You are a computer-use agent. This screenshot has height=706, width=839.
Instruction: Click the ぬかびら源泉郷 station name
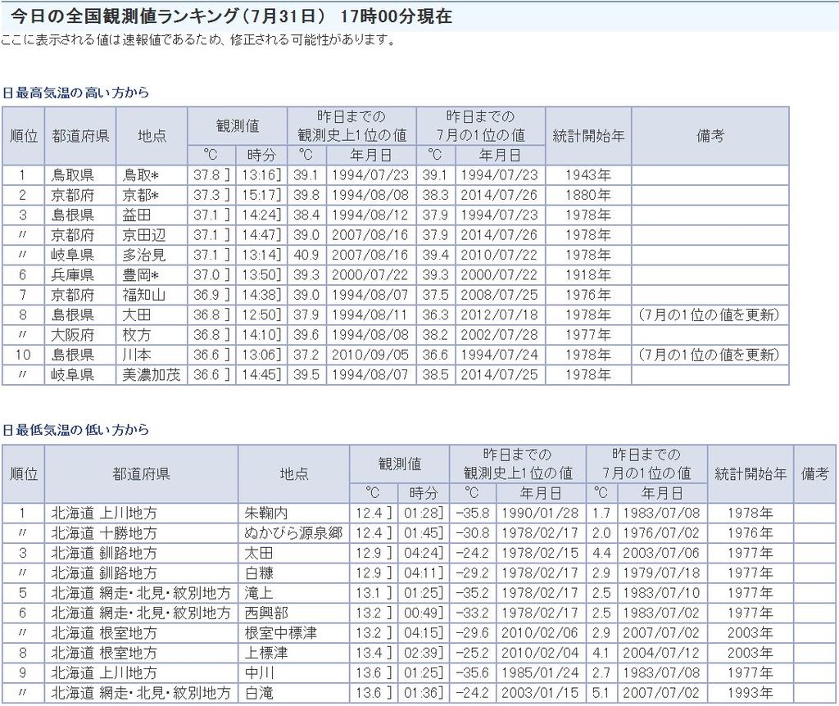pyautogui.click(x=293, y=533)
